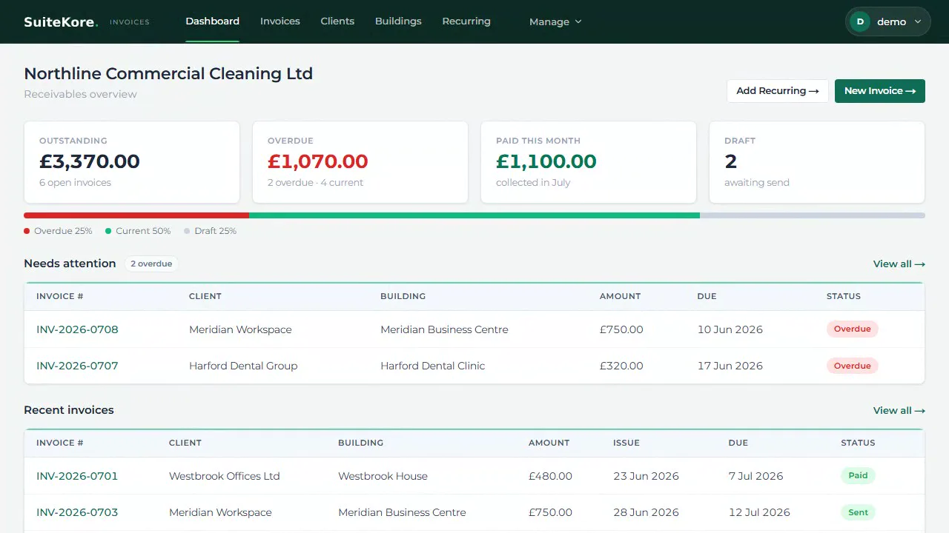Click the £320.00 amount cell
The height and width of the screenshot is (533, 949).
click(x=621, y=366)
